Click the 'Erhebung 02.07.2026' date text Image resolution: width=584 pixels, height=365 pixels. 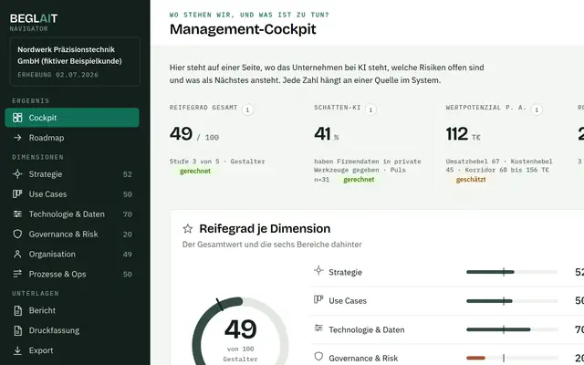[x=57, y=75]
